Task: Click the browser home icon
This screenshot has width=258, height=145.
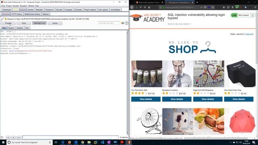Action: point(149,7)
